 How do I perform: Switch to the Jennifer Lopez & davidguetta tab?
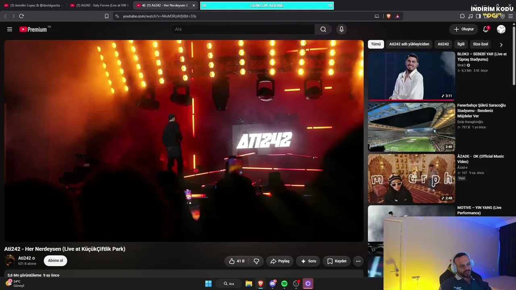(x=34, y=5)
